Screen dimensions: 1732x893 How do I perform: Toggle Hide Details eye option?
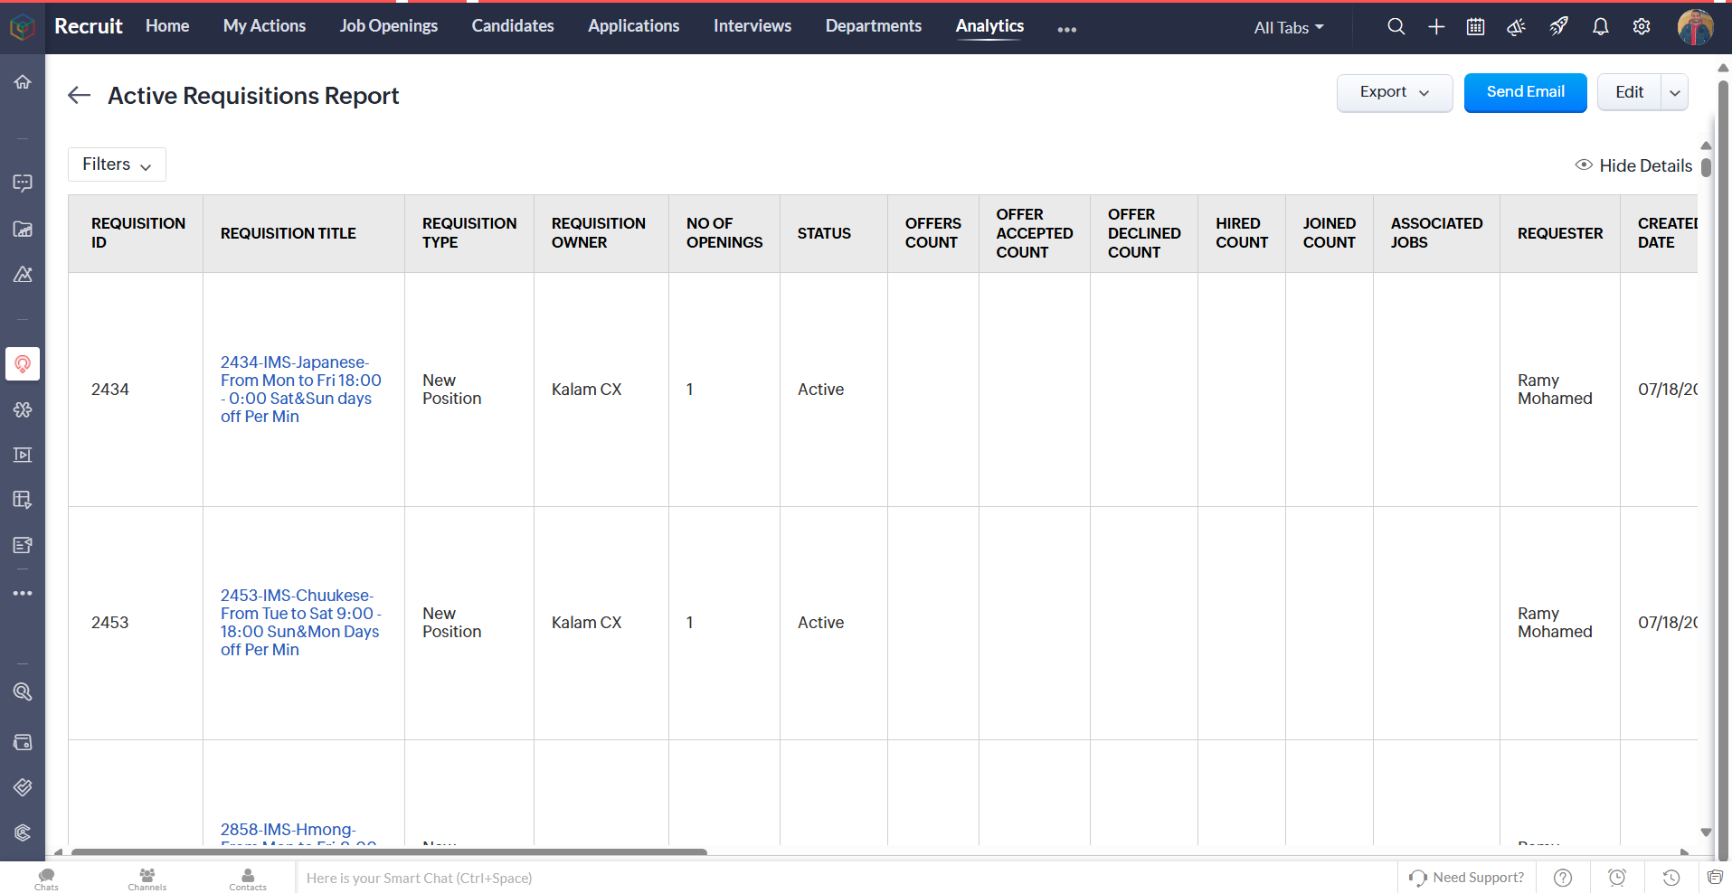1634,165
